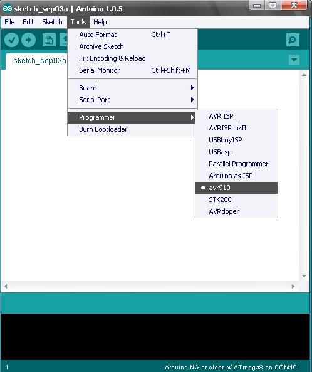Click the editor scroll up arrow
Image resolution: width=312 pixels, height=372 pixels.
tap(304, 75)
